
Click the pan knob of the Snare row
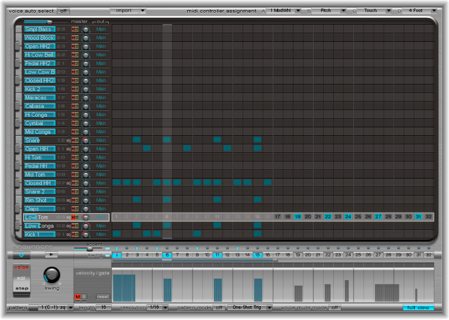point(85,140)
